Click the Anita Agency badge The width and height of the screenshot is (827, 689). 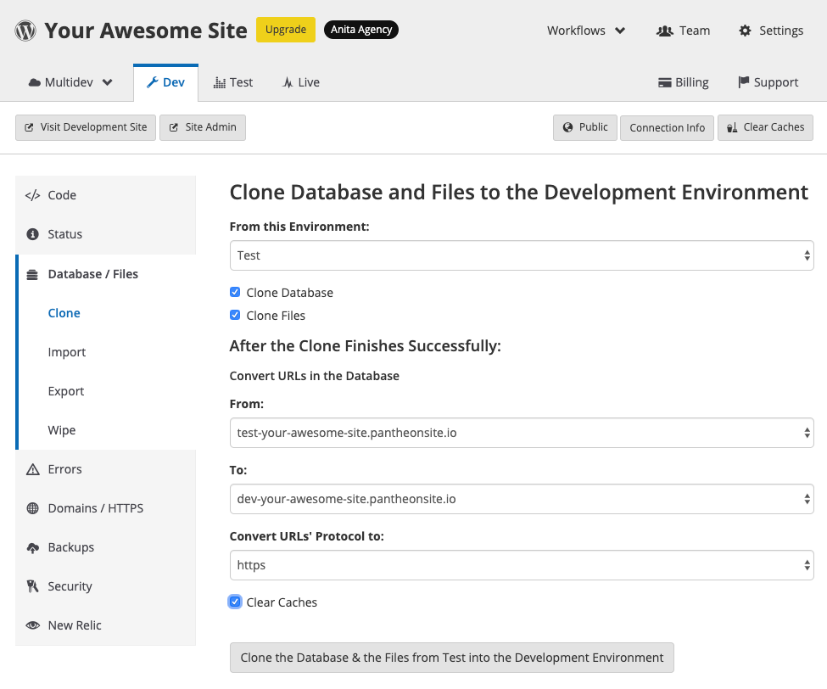(360, 29)
